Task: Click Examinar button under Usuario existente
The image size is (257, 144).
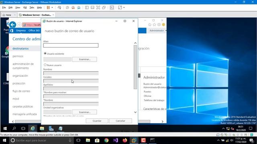Action: pyautogui.click(x=84, y=59)
